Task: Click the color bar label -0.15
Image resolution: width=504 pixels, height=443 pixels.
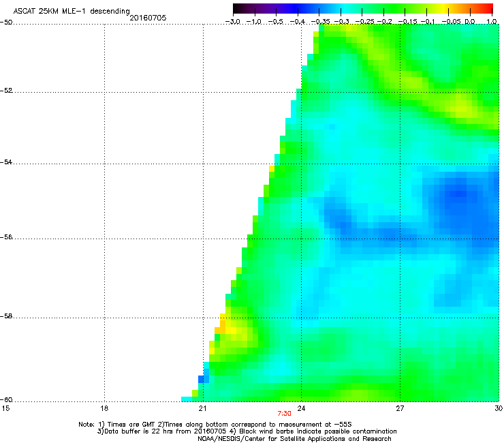Action: click(x=407, y=22)
